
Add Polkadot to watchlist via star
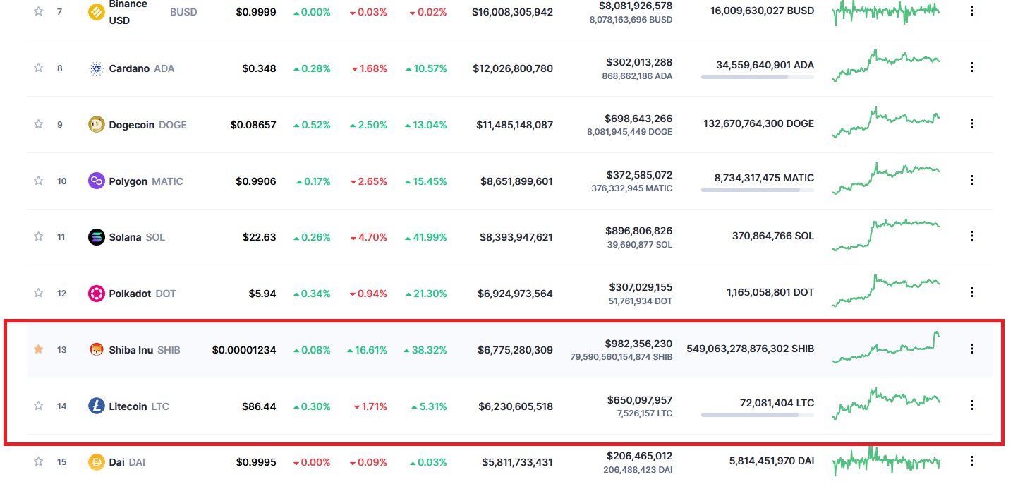click(39, 293)
